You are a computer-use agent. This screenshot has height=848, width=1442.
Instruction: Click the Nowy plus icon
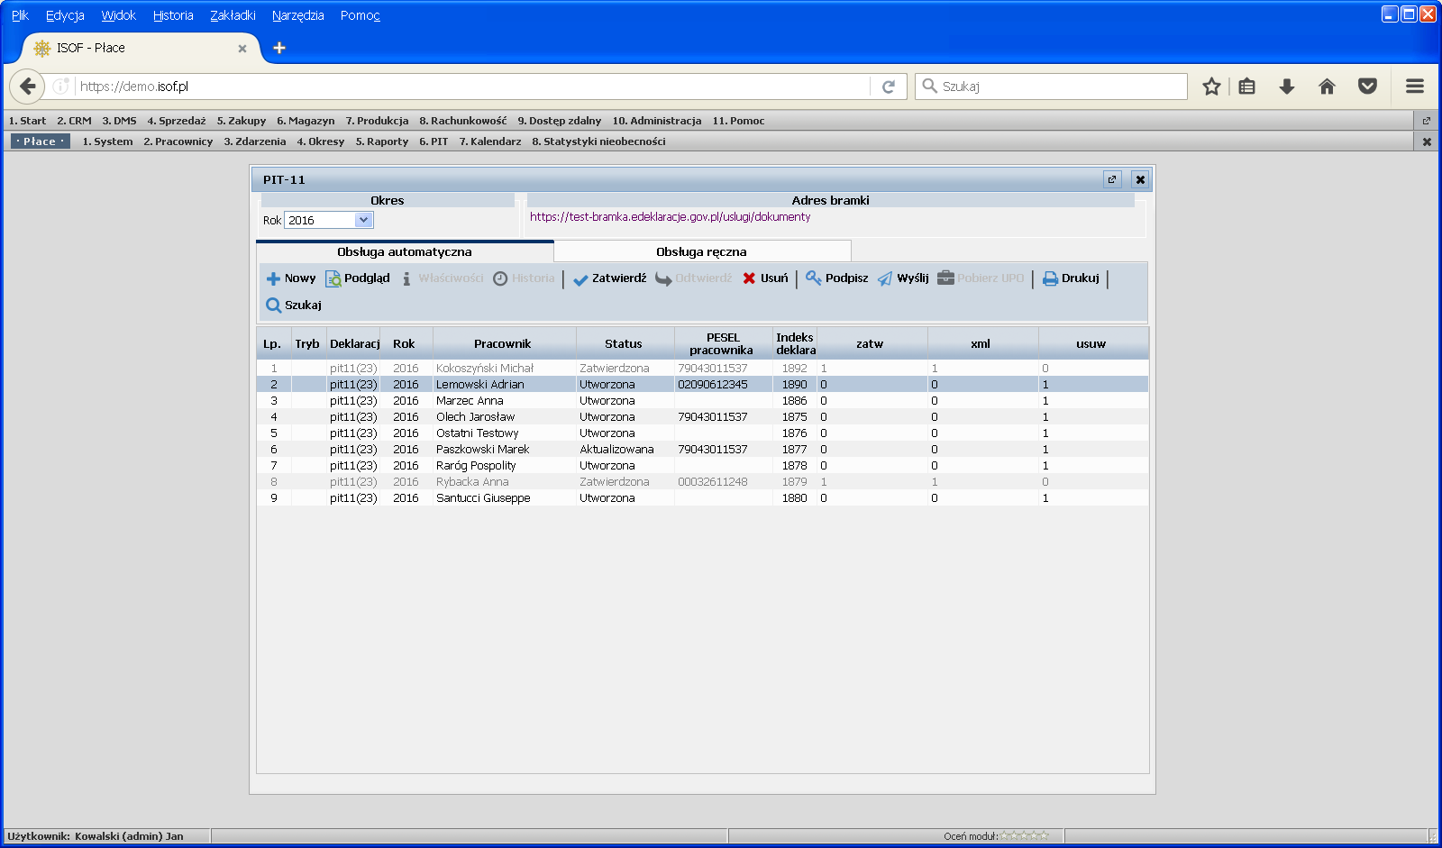click(x=273, y=278)
